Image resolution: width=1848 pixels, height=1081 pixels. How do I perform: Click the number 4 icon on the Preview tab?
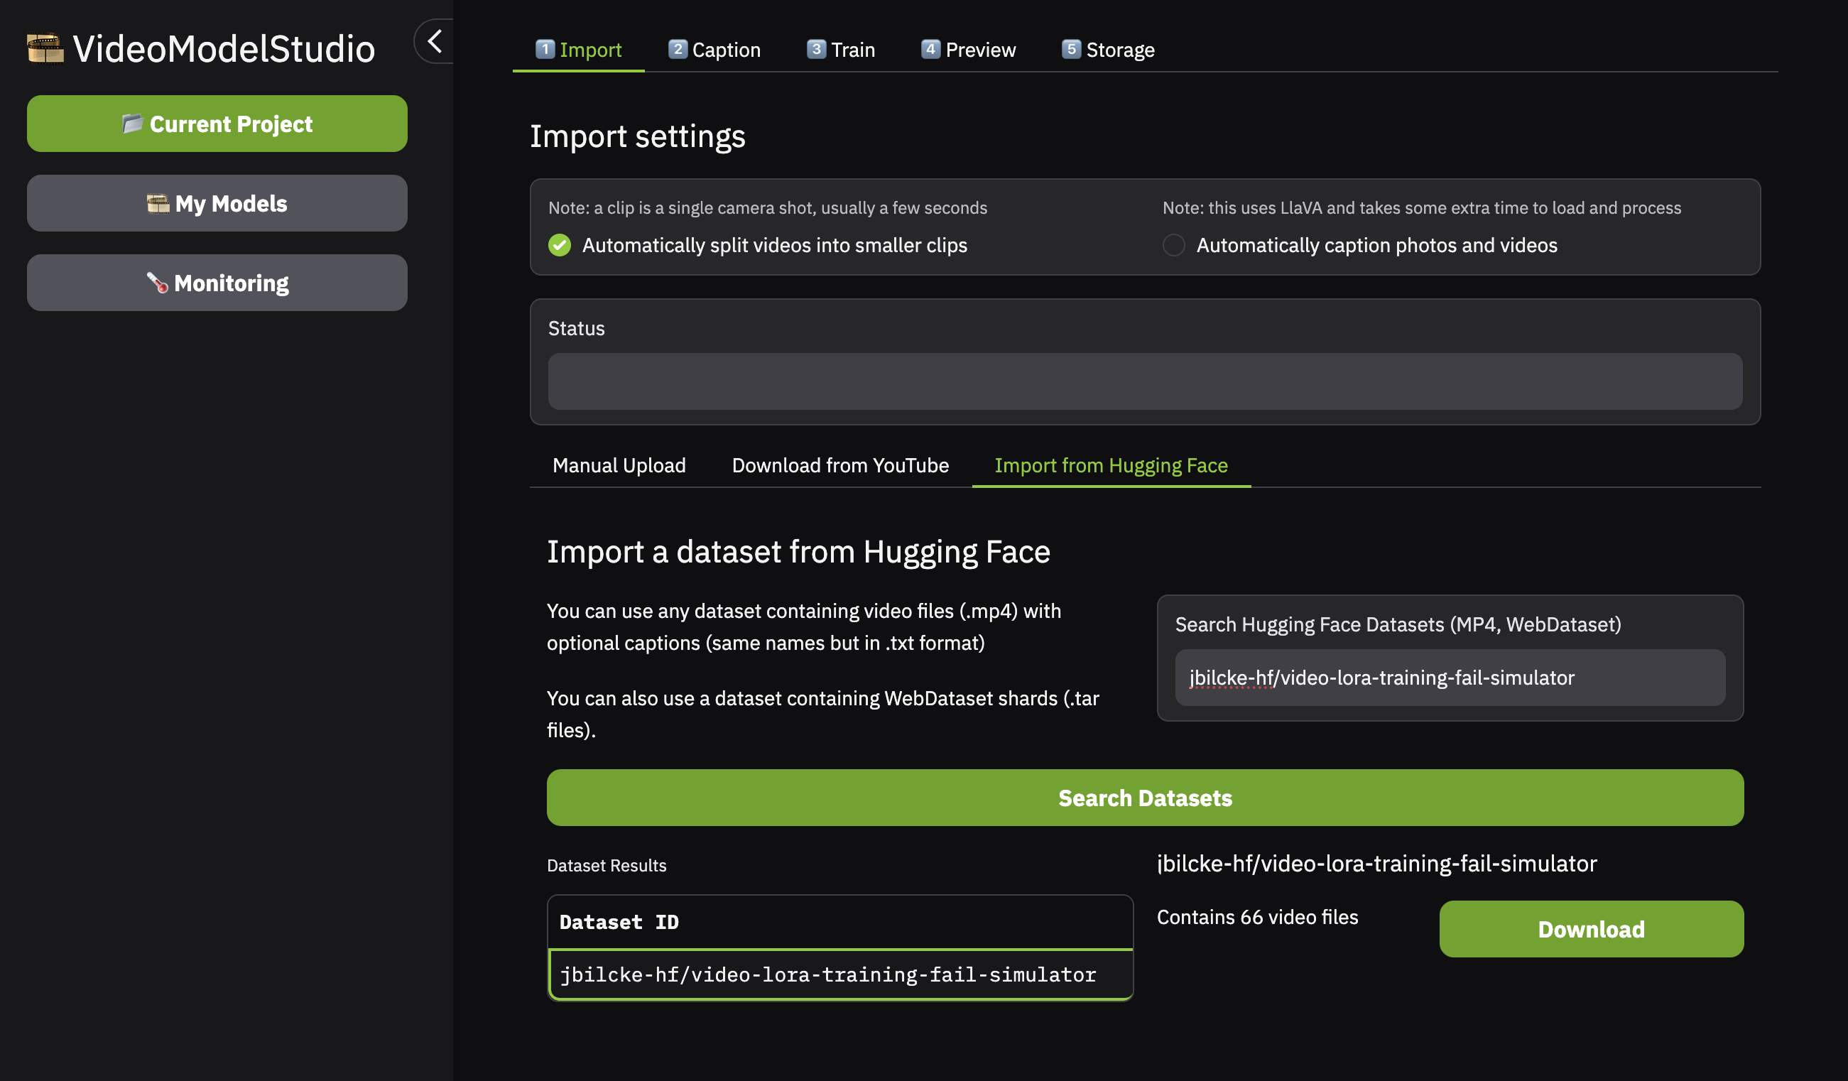click(930, 49)
